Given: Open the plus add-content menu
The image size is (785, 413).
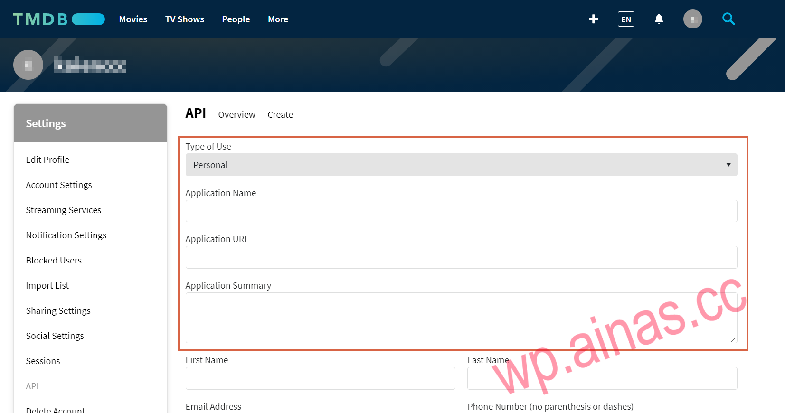Looking at the screenshot, I should 593,19.
